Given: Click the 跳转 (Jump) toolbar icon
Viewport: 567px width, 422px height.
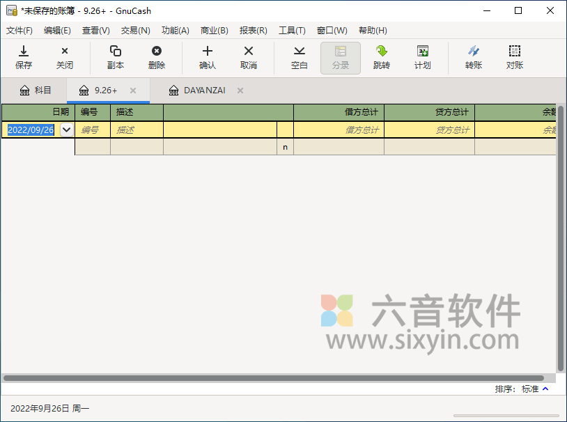Looking at the screenshot, I should coord(382,57).
